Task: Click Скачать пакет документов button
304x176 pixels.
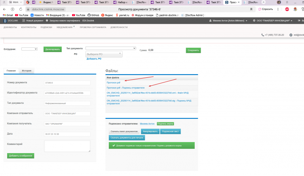Action: tap(124, 131)
